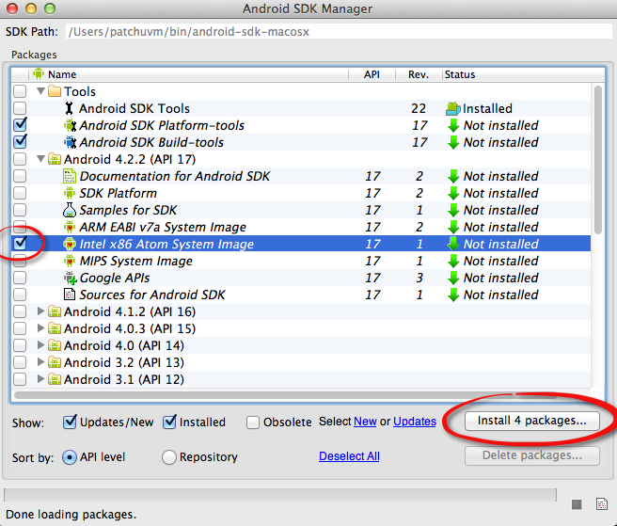The height and width of the screenshot is (526, 617).
Task: Click the Installed status icon for SDK Tools
Action: (x=453, y=108)
